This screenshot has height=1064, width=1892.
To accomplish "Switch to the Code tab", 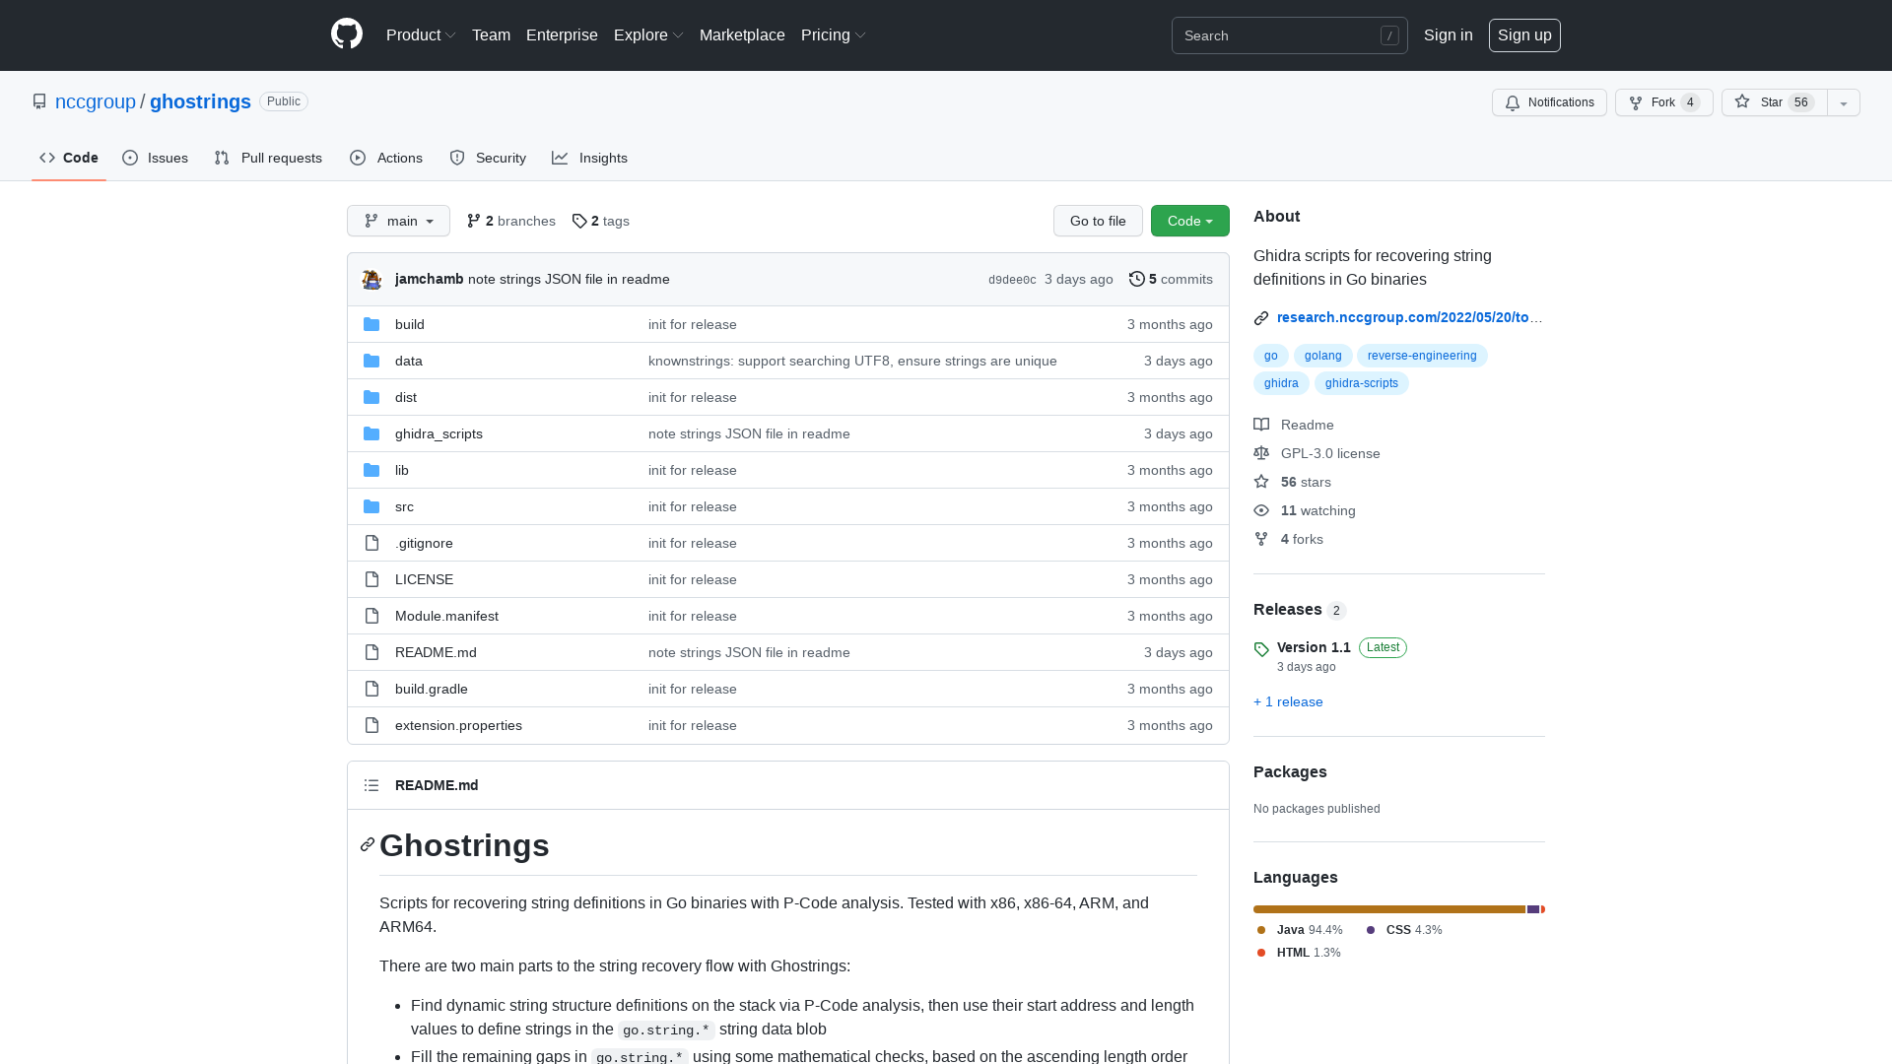I will point(69,158).
